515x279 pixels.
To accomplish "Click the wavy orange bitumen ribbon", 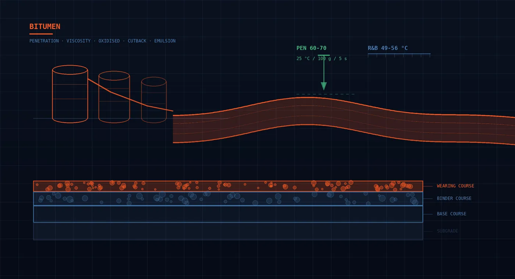I will (344, 120).
